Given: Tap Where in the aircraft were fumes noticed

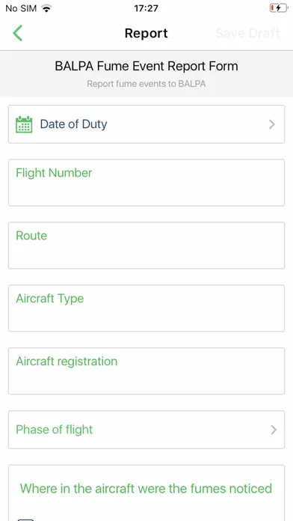Looking at the screenshot, I should (x=146, y=488).
